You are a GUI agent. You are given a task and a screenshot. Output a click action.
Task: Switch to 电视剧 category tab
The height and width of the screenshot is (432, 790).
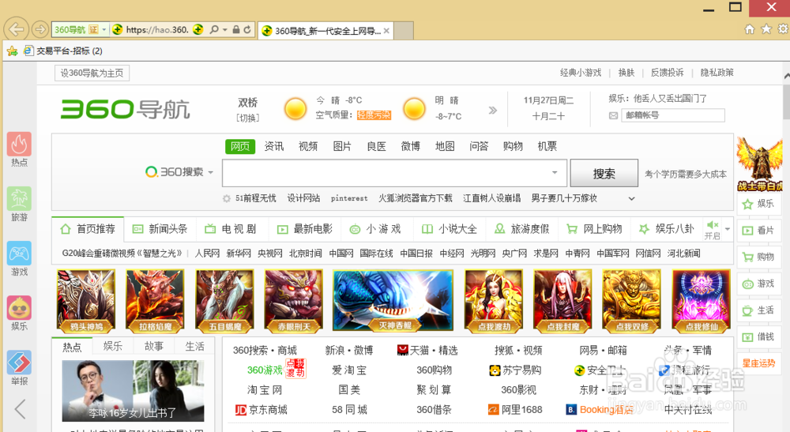coord(231,229)
